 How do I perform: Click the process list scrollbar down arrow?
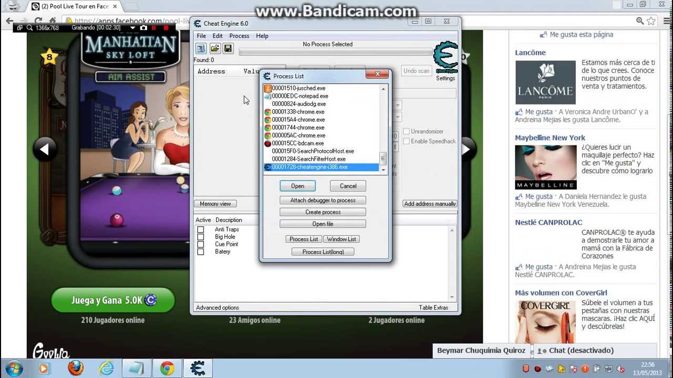pos(383,170)
